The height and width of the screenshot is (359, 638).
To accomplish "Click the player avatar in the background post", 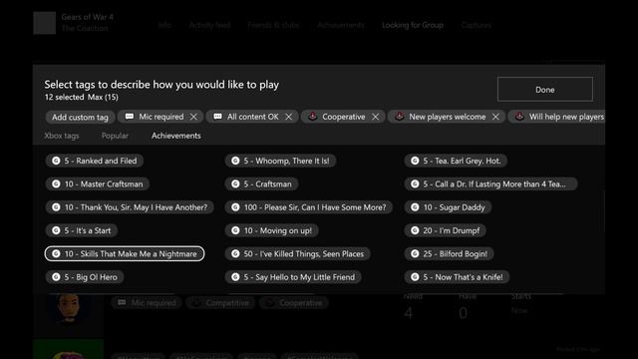I will point(69,309).
